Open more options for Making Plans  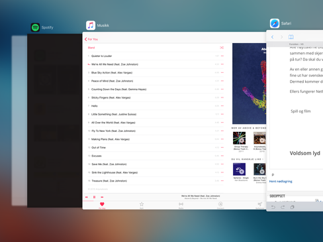pos(222,139)
